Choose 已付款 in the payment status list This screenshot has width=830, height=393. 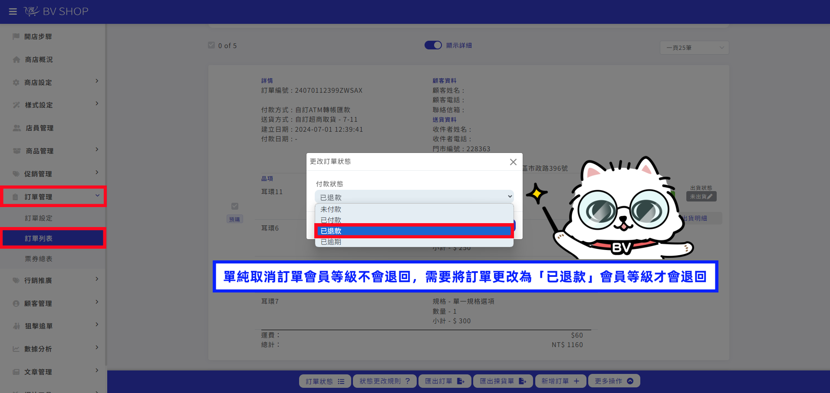click(414, 220)
